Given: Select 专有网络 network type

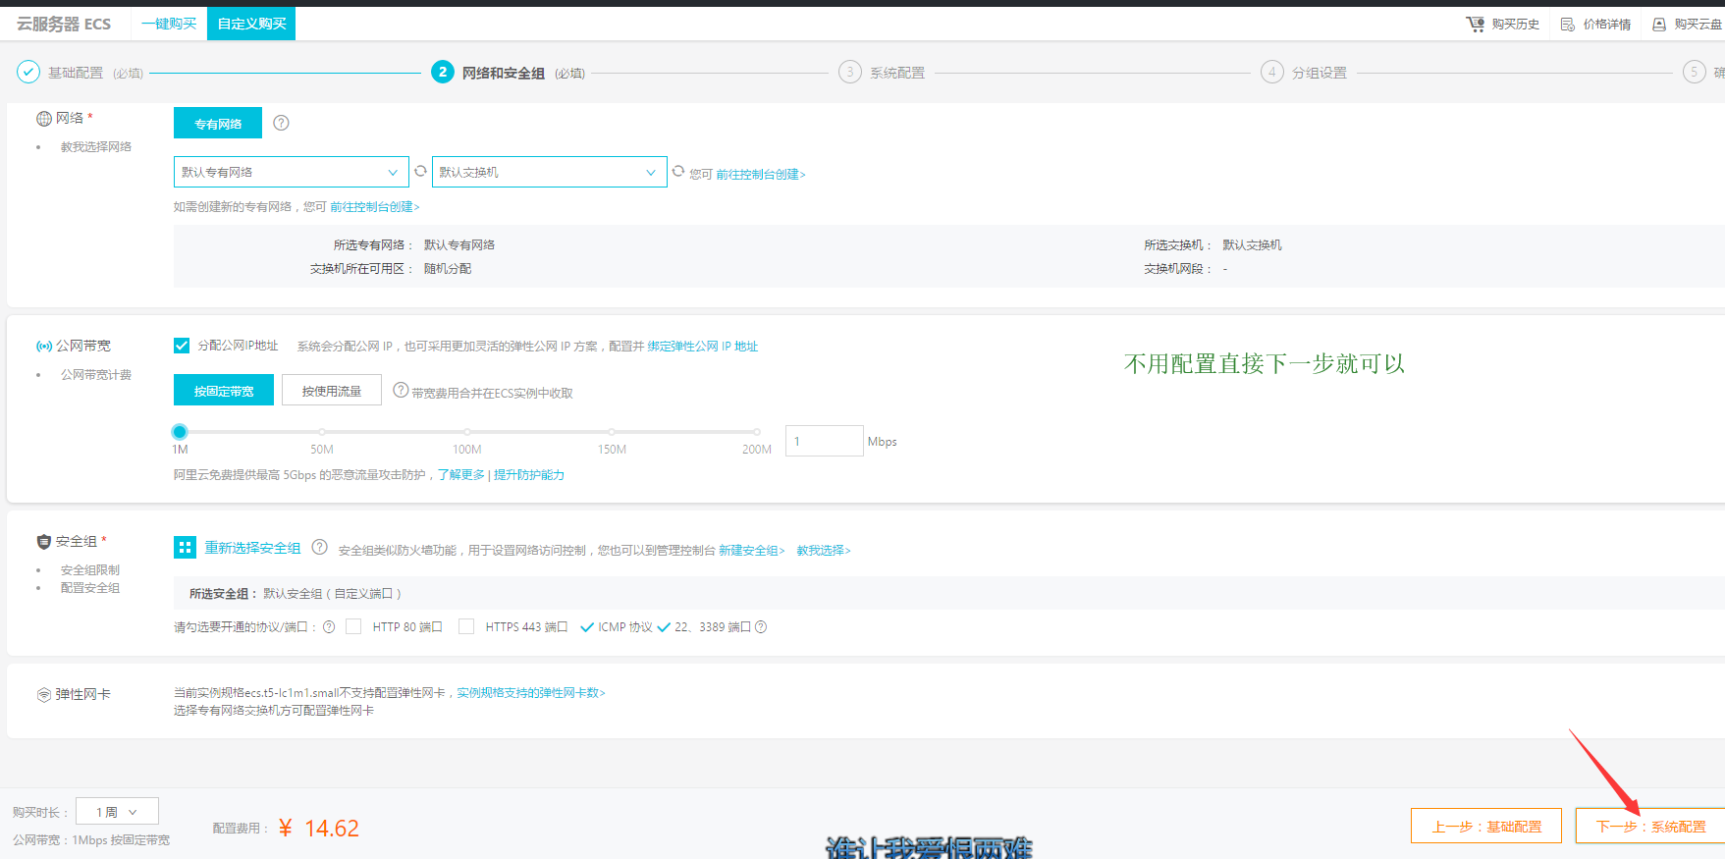Looking at the screenshot, I should [x=218, y=123].
